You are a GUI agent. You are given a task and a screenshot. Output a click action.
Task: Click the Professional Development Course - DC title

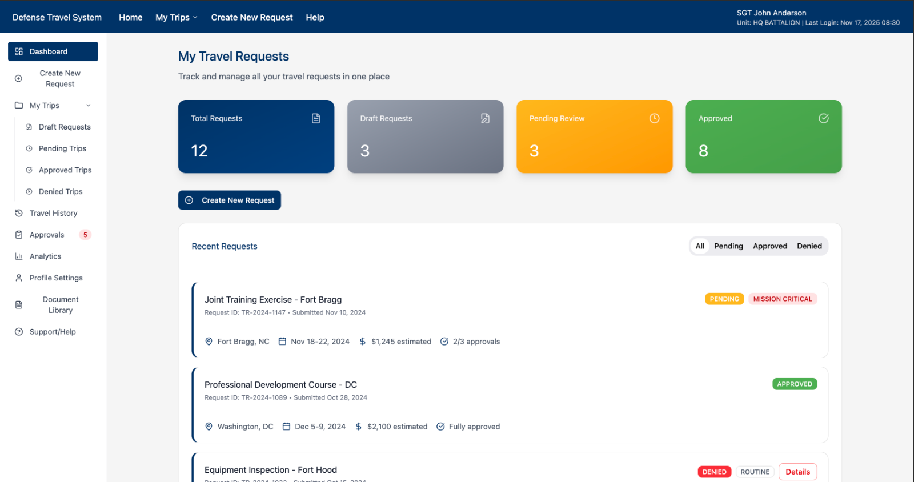pyautogui.click(x=280, y=385)
